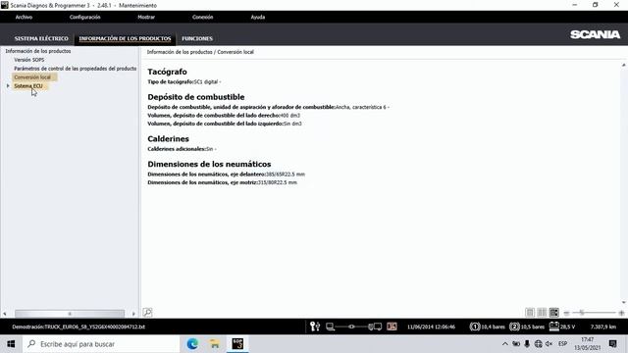Click the microphone tray icon
Screen dimensions: 628x353
point(527,344)
